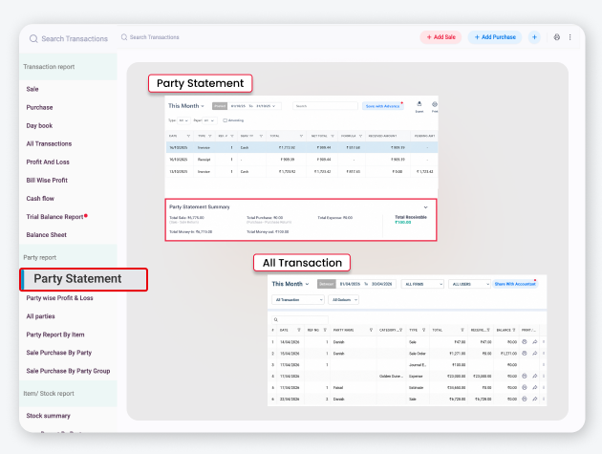Select Trial Balance Report in sidebar

pos(54,217)
